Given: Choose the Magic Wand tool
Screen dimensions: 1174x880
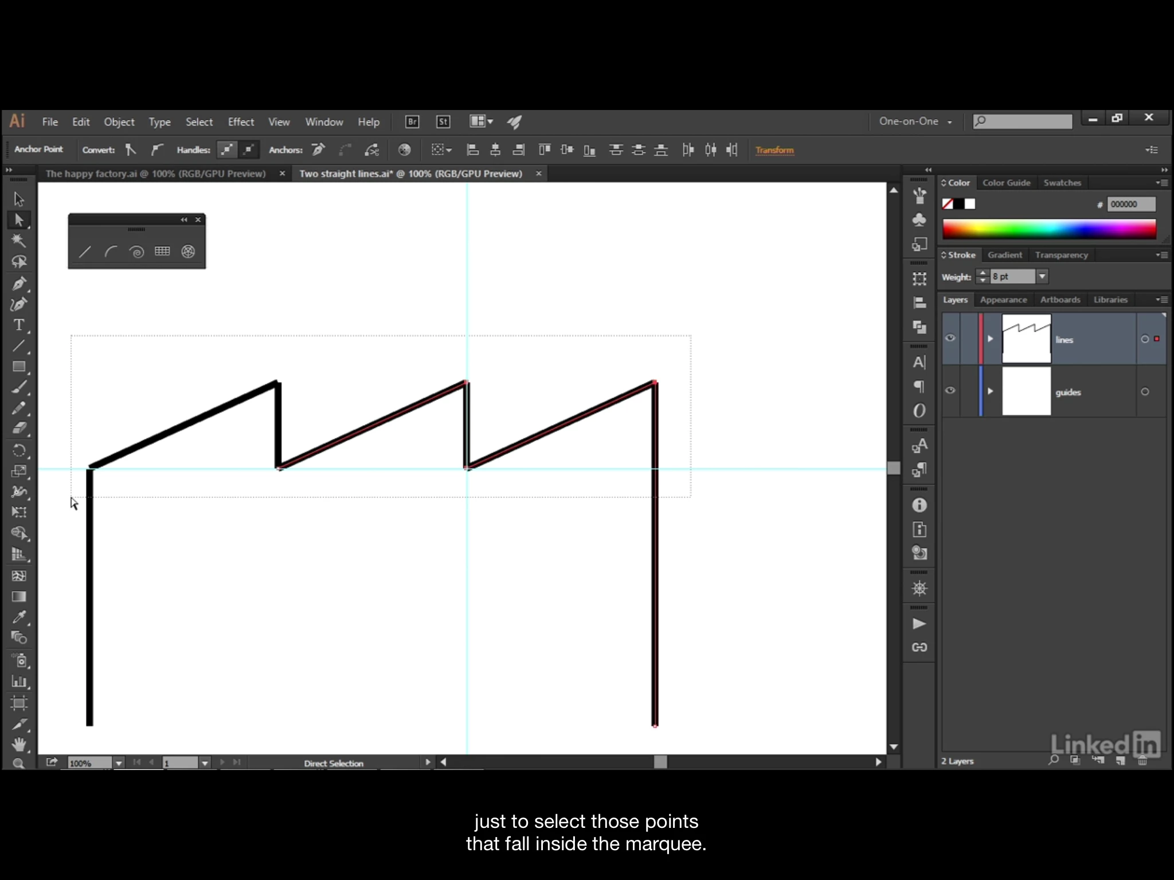Looking at the screenshot, I should [19, 240].
